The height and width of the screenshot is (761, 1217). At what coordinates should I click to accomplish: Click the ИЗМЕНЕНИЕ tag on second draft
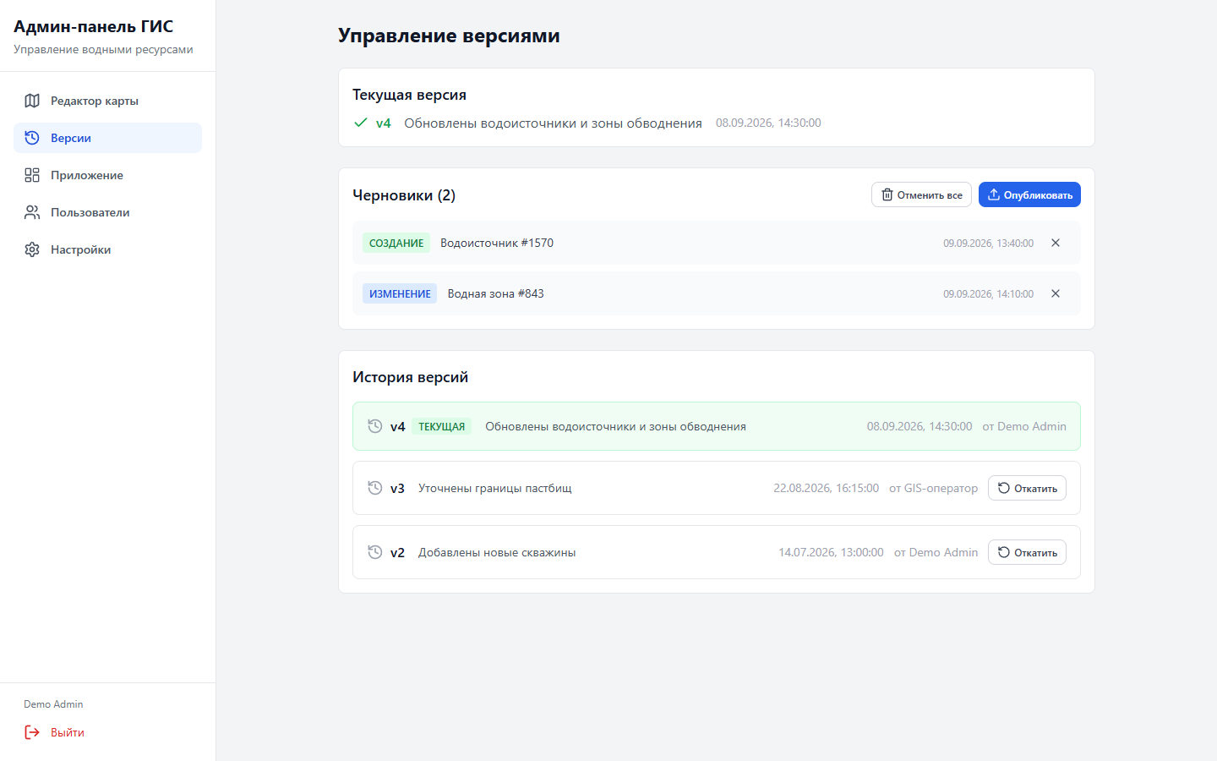point(400,293)
